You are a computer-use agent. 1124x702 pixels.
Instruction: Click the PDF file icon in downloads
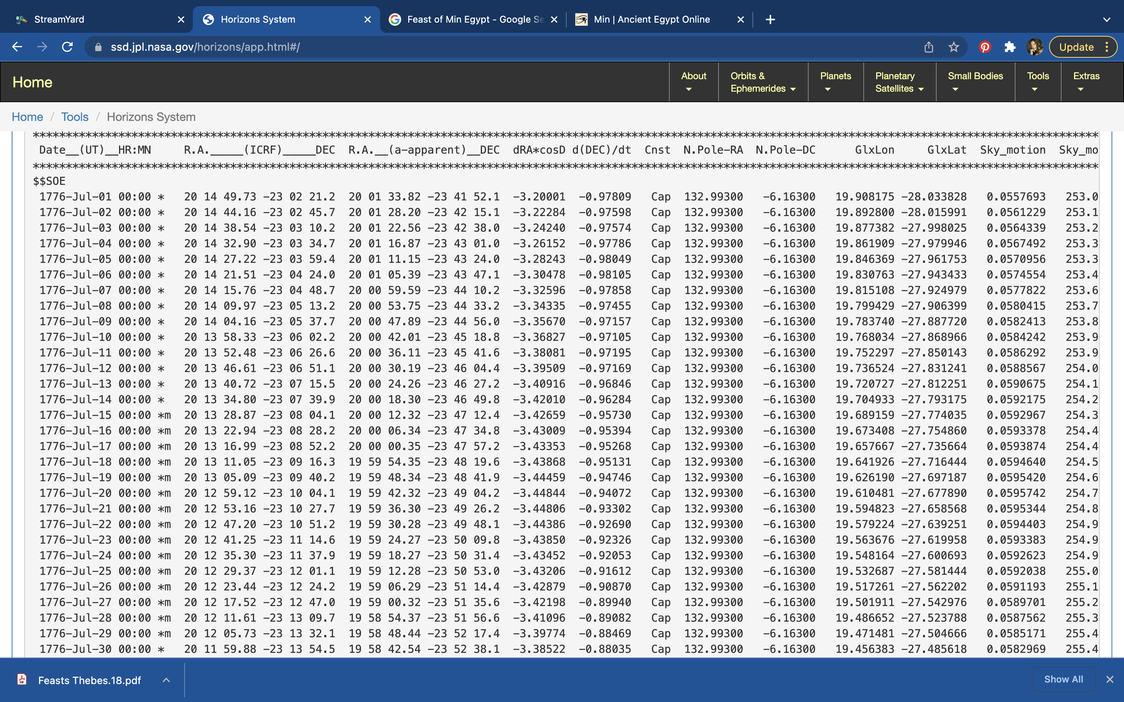[x=22, y=680]
